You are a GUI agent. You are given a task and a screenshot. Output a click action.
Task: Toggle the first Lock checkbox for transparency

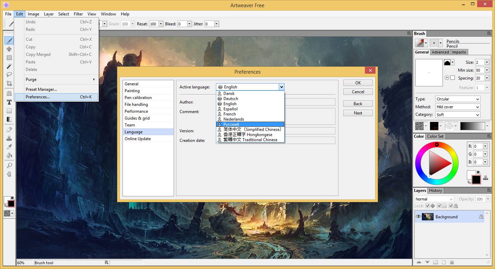coord(427,206)
